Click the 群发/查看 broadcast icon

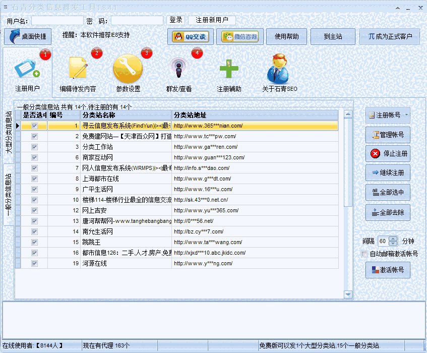click(177, 68)
